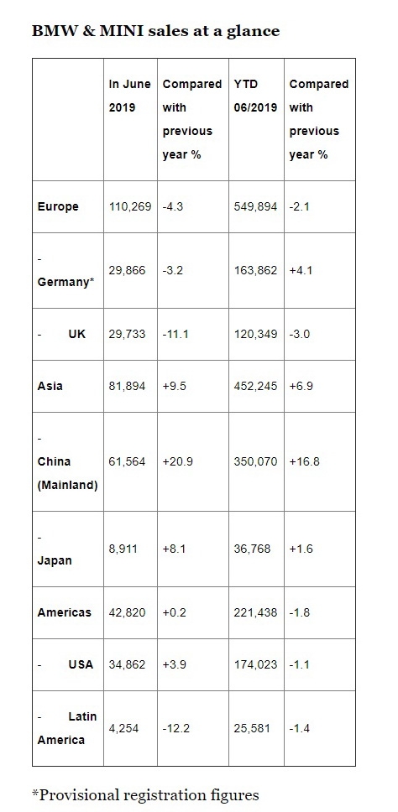Click China's June change +20.9
This screenshot has height=812, width=398.
point(178,461)
